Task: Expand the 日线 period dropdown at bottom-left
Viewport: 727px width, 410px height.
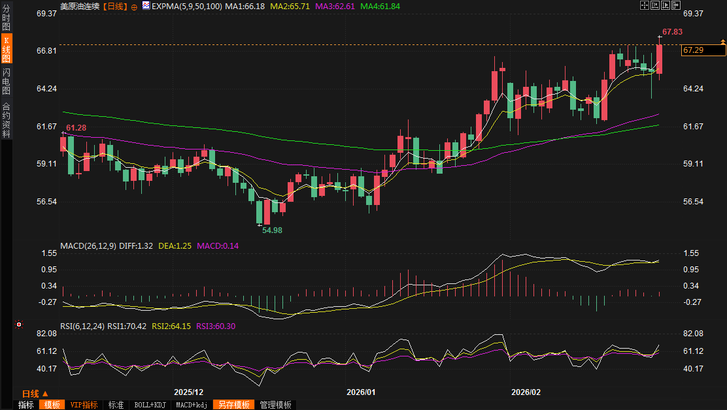Action: (35, 394)
